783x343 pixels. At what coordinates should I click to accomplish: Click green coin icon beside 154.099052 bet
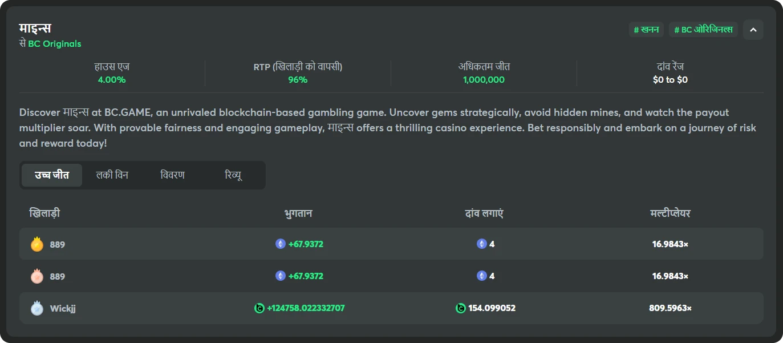pyautogui.click(x=461, y=308)
